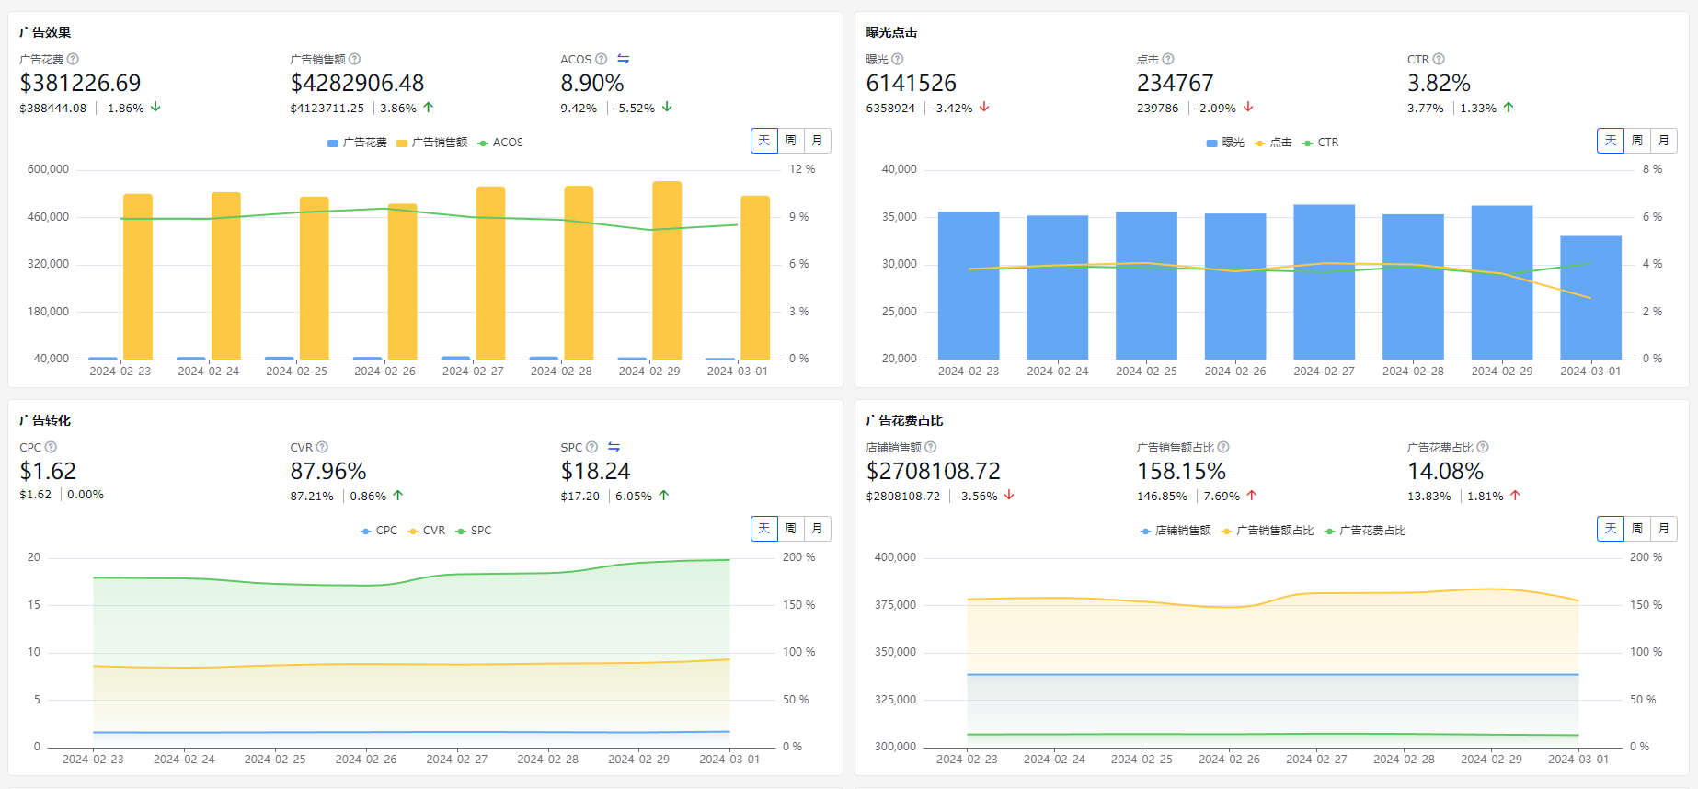This screenshot has height=789, width=1698.
Task: Click the $381226.69 ad spend value
Action: (x=81, y=83)
